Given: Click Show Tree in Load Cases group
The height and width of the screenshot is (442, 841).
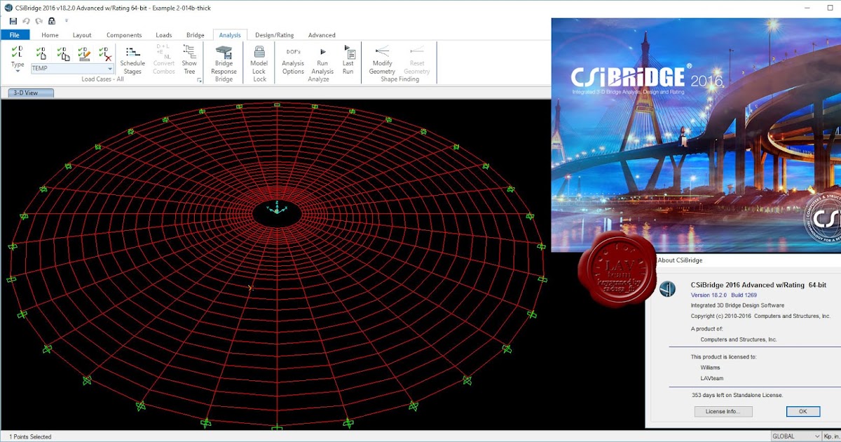Looking at the screenshot, I should [189, 60].
